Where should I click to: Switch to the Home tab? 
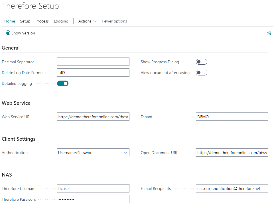click(10, 21)
